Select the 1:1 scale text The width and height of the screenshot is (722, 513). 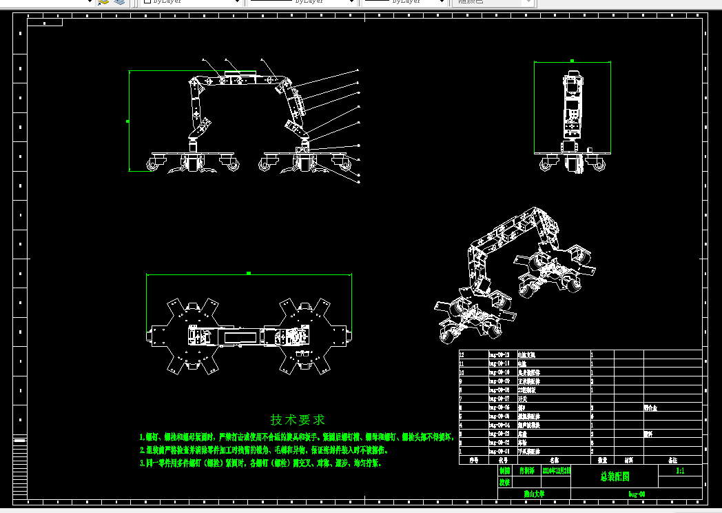click(x=680, y=471)
